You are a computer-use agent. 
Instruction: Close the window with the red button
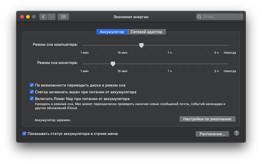[22, 17]
